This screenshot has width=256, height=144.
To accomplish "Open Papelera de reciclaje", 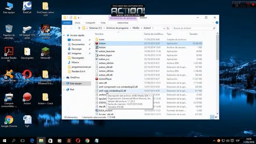I will click(x=9, y=32).
